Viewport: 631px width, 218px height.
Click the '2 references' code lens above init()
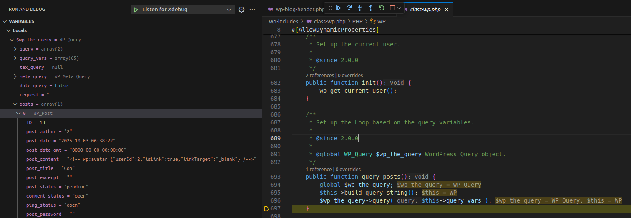point(320,76)
